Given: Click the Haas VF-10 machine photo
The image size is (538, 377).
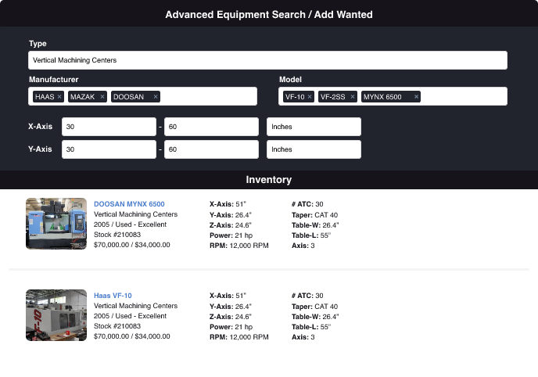Looking at the screenshot, I should click(56, 315).
